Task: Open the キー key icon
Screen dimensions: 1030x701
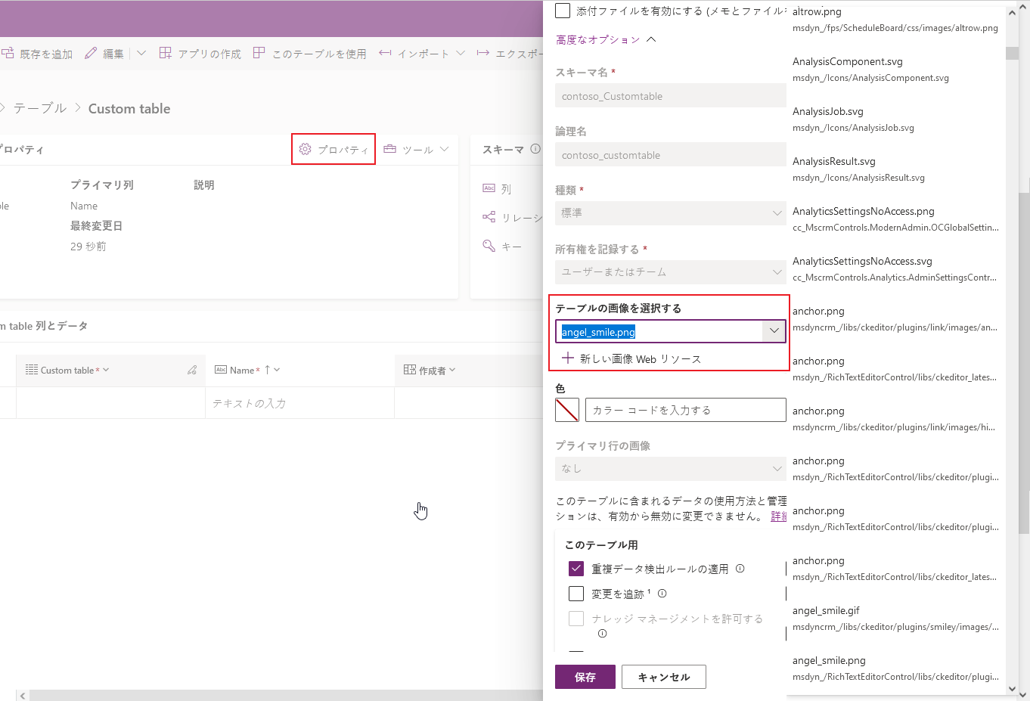Action: (x=489, y=246)
